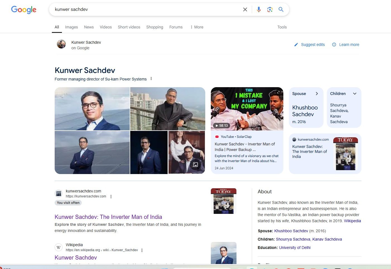
Task: Switch to the Shopping tab
Action: tap(155, 27)
